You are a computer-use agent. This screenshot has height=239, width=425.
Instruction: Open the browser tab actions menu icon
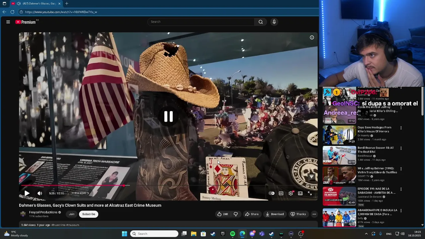pyautogui.click(x=4, y=4)
